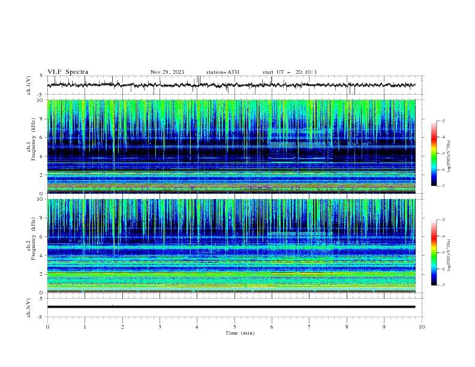Select the date text "Nov.28, 2021"

pos(167,72)
